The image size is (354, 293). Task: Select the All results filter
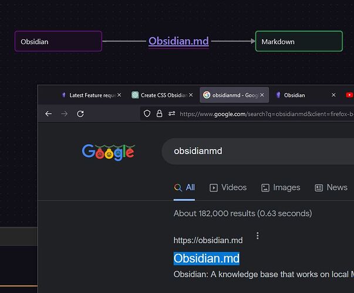(x=184, y=188)
